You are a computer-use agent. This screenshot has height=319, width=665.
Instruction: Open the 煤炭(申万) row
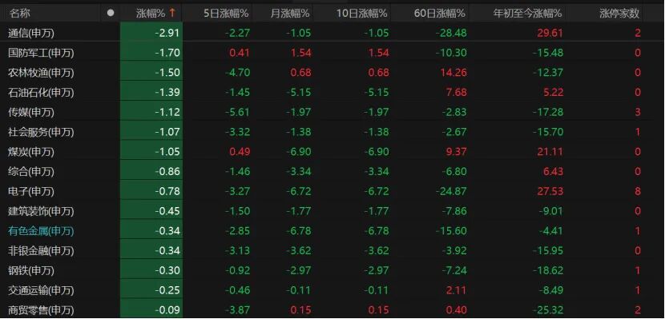332,151
